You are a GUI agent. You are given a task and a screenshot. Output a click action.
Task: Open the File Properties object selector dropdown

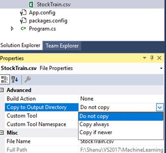point(161,68)
